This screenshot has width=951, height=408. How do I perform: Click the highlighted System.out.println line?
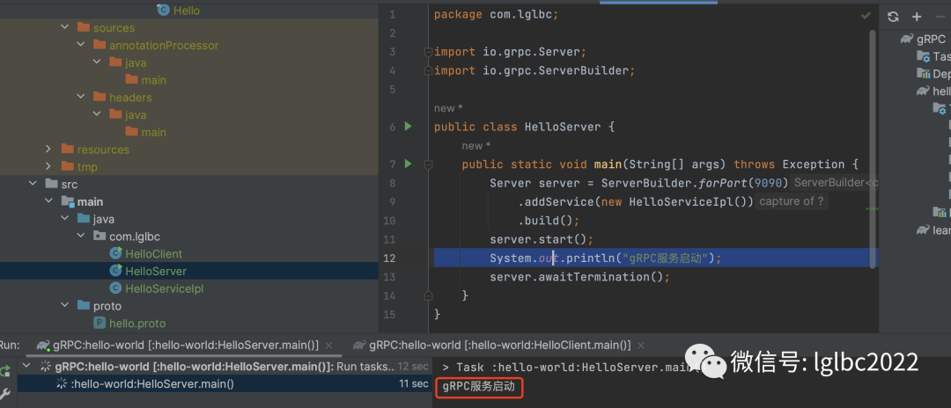coord(656,258)
